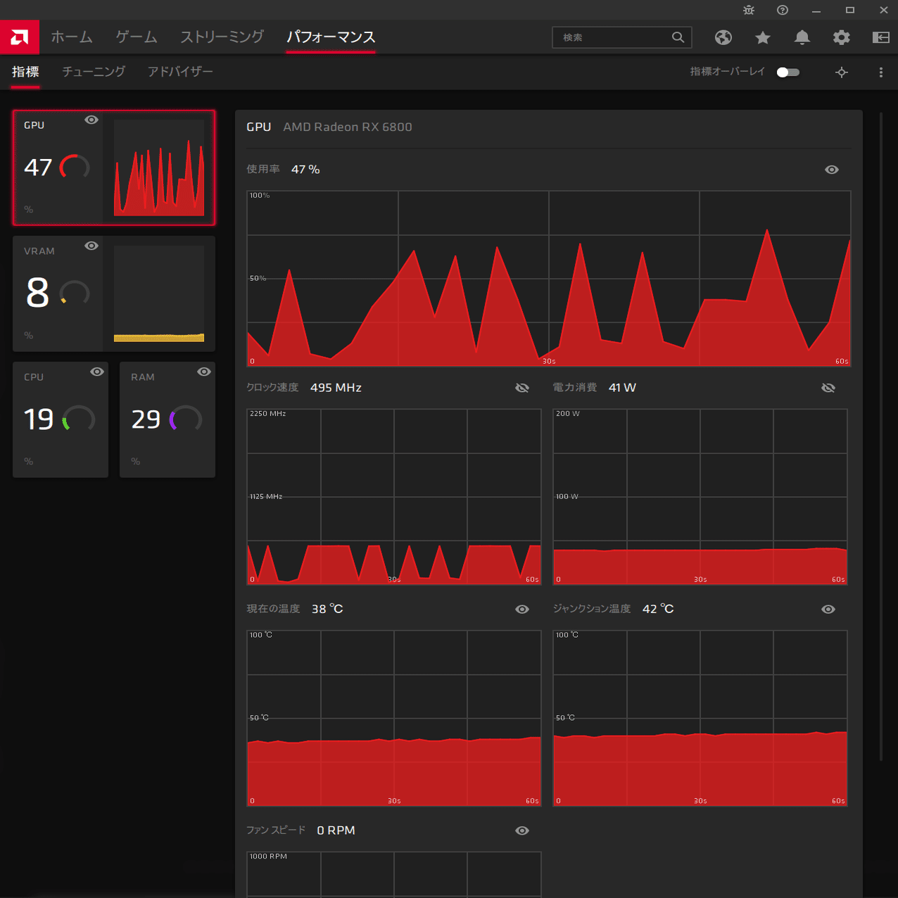Open the three-dot overflow menu

tap(880, 72)
